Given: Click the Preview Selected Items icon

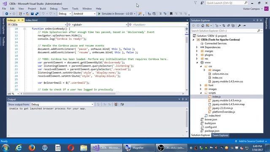Looking at the screenshot, I should pyautogui.click(x=244, y=26).
